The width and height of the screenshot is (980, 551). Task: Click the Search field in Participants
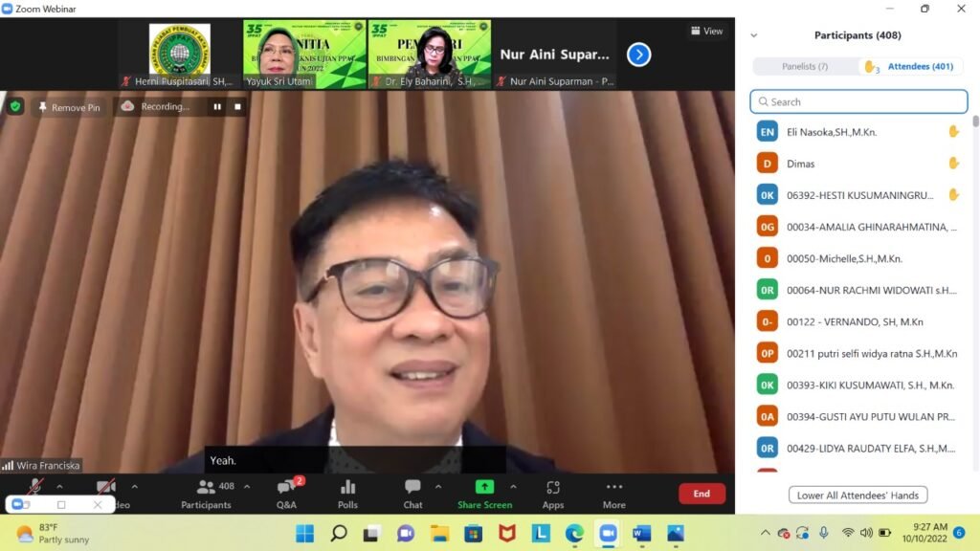point(858,101)
